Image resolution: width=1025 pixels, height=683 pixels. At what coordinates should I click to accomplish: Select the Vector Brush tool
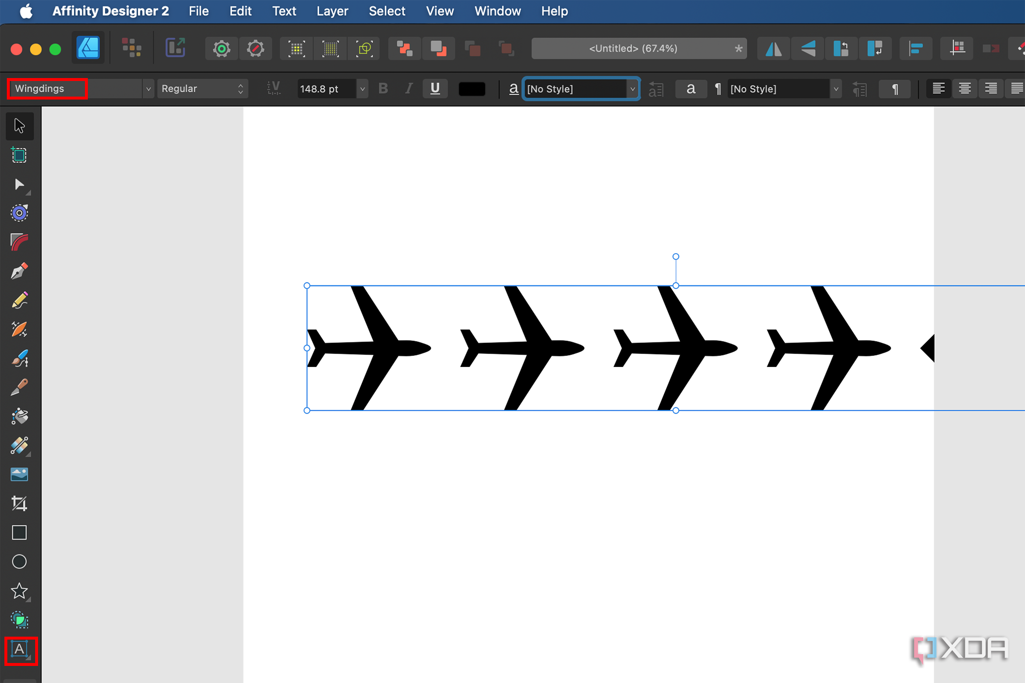click(20, 358)
